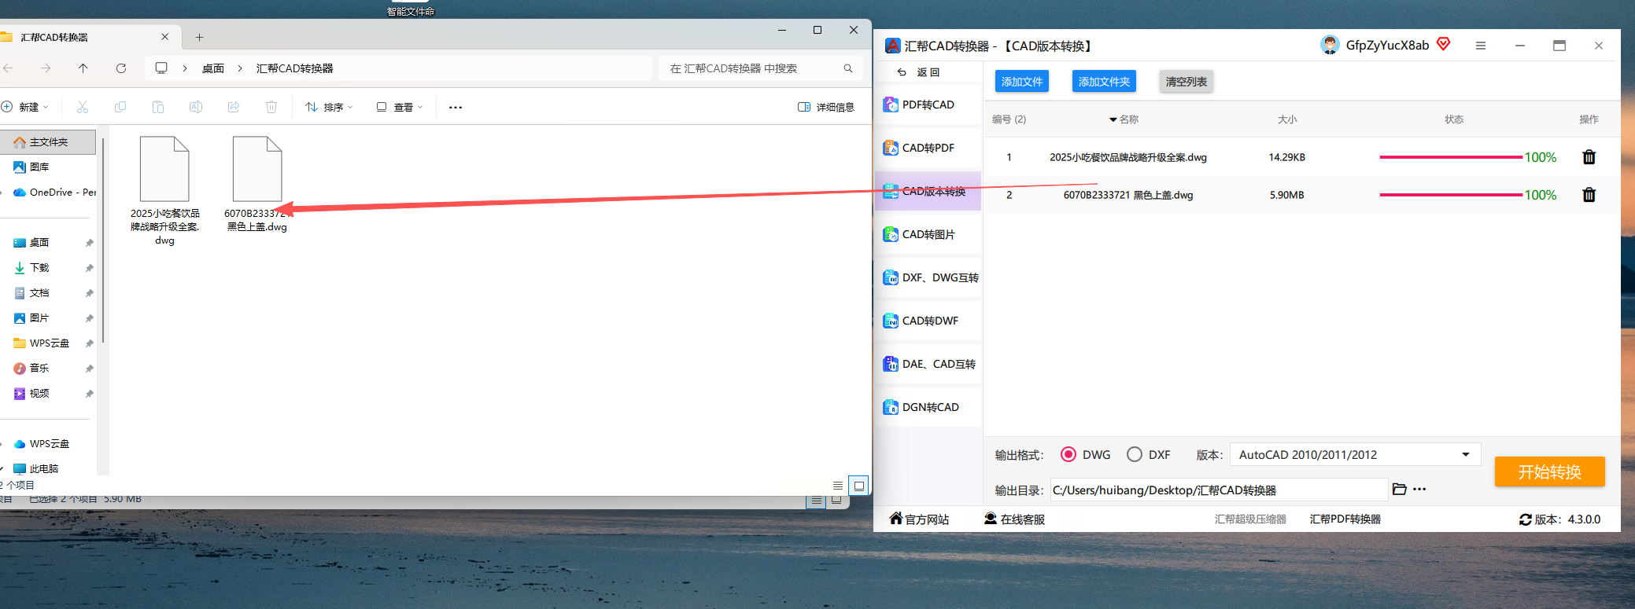The image size is (1635, 609).
Task: Click the red VIP heart badge
Action: coord(1443,44)
